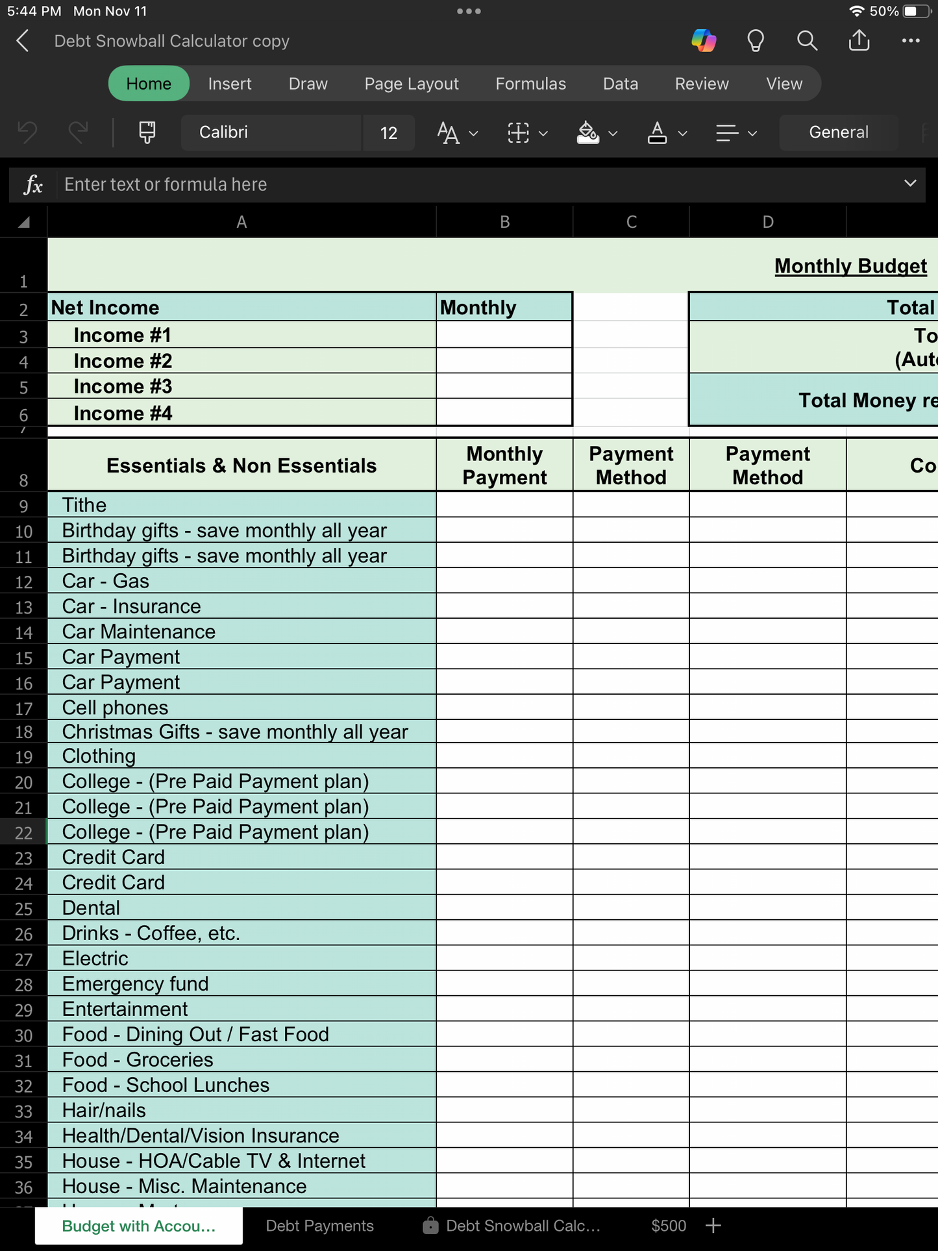938x1251 pixels.
Task: Select the Hair/nails cell
Action: (x=242, y=1110)
